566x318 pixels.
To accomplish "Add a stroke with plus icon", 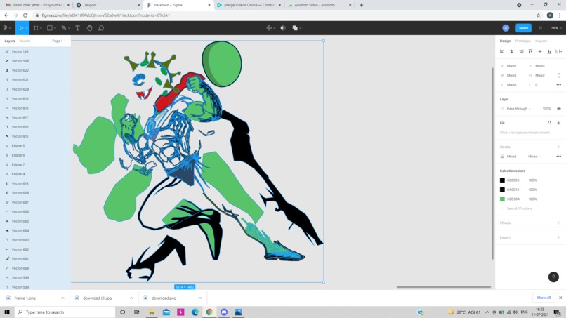I will point(559,147).
